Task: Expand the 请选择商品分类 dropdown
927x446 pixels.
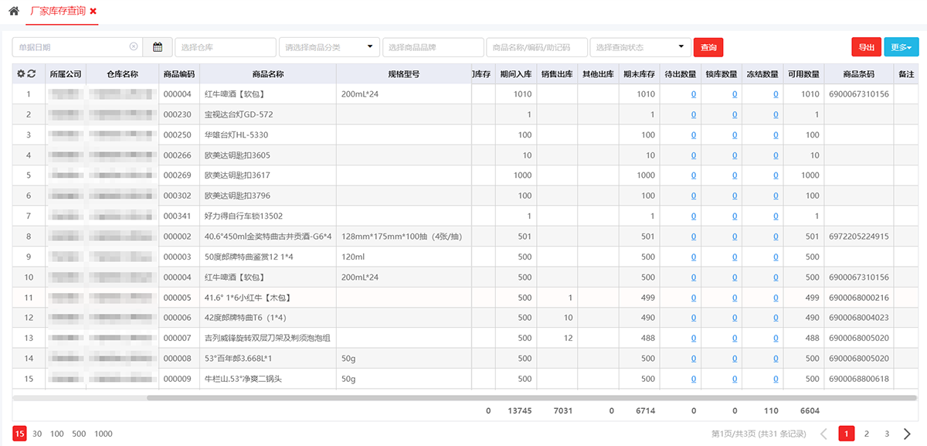Action: pos(329,47)
